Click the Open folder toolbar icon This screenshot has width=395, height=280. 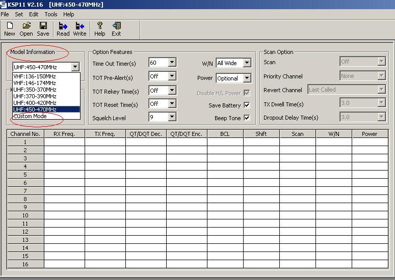[27, 25]
